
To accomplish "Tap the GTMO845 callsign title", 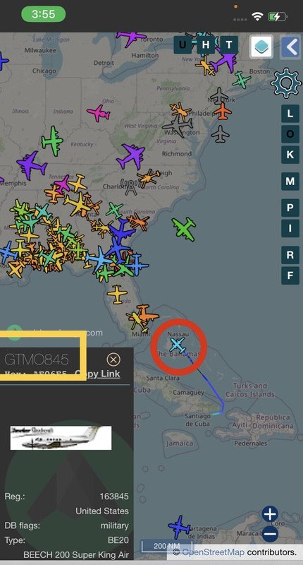I will [x=37, y=359].
